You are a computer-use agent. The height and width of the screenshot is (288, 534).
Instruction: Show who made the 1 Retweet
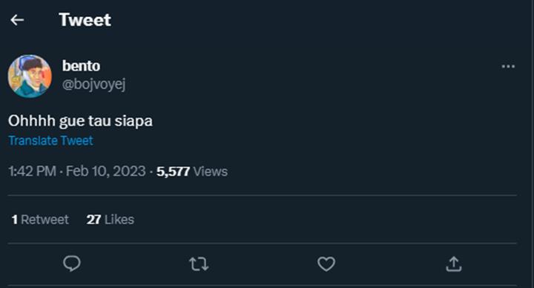[40, 220]
